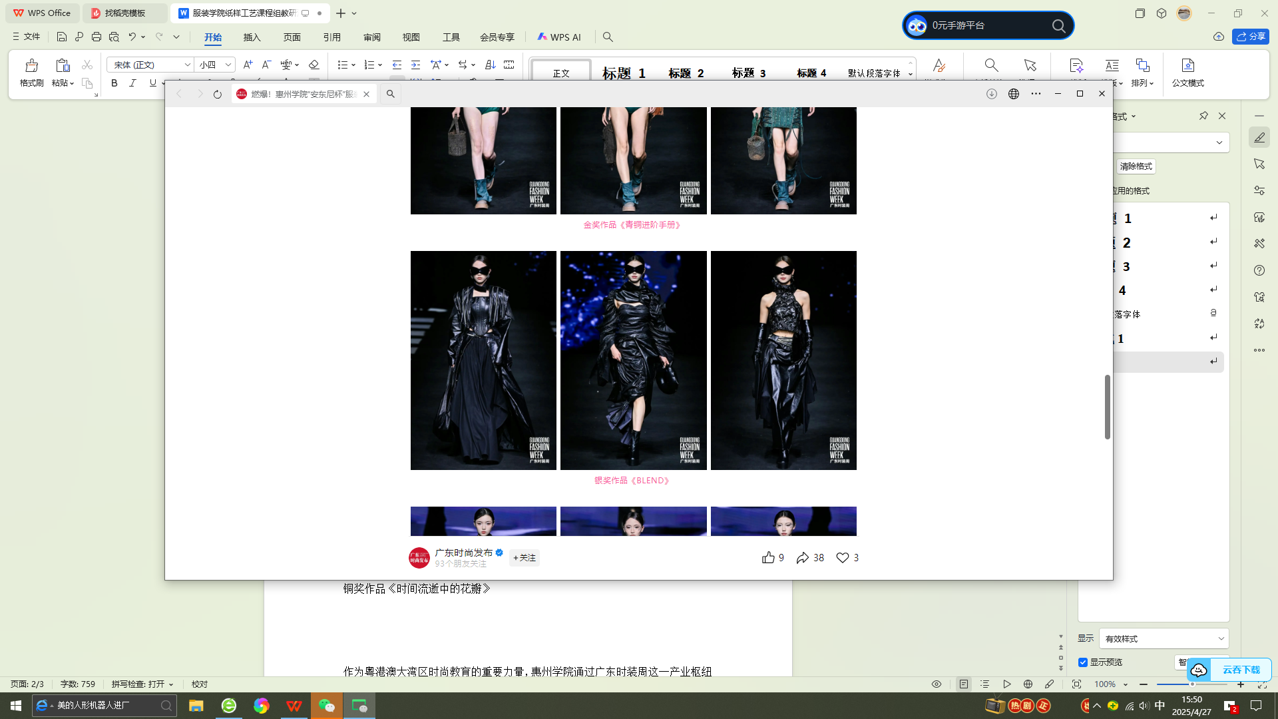The width and height of the screenshot is (1278, 719).
Task: Click the globe icon in popup toolbar
Action: [1013, 95]
